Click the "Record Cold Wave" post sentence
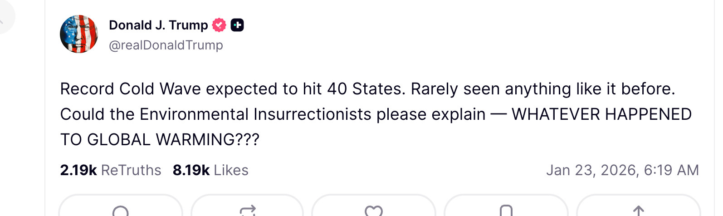Screen dimensions: 723x216 pyautogui.click(x=232, y=89)
